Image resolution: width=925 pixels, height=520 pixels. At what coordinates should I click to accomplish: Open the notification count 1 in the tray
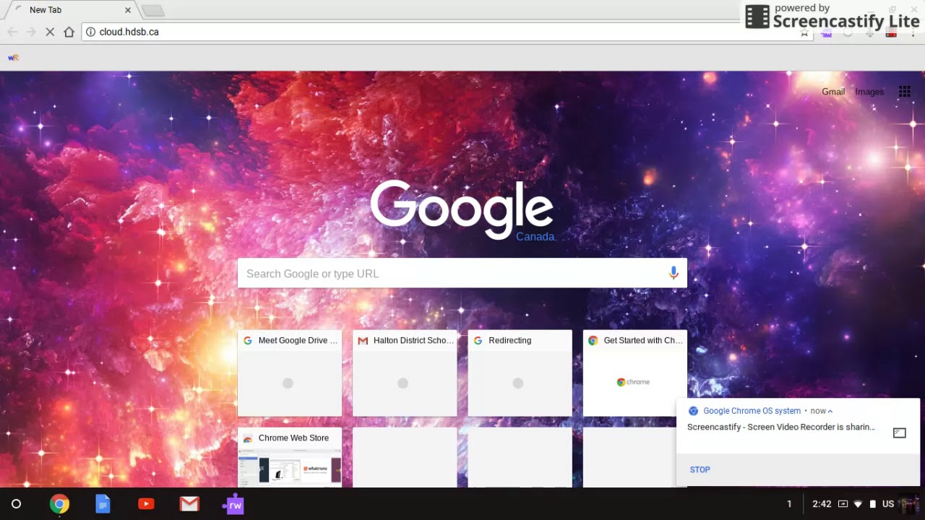click(x=789, y=504)
